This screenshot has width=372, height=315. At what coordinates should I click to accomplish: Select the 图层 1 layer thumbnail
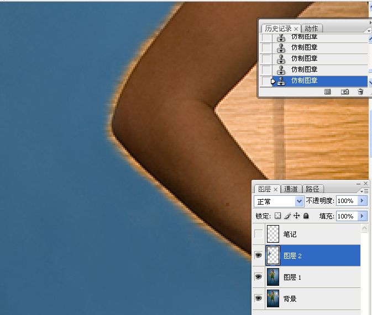point(273,276)
